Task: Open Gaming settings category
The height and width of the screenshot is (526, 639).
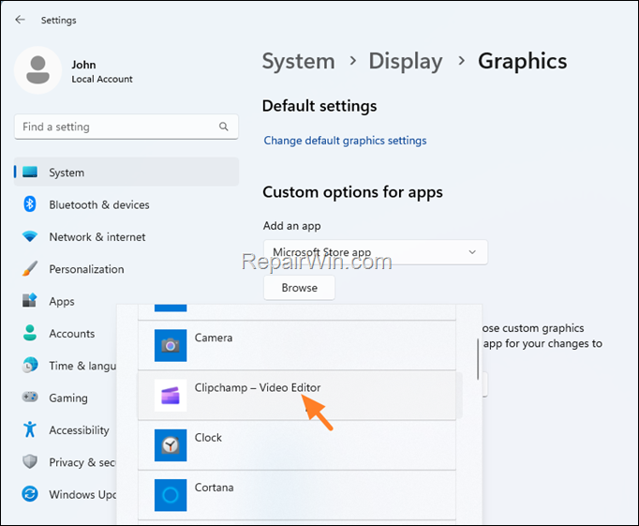Action: 66,398
